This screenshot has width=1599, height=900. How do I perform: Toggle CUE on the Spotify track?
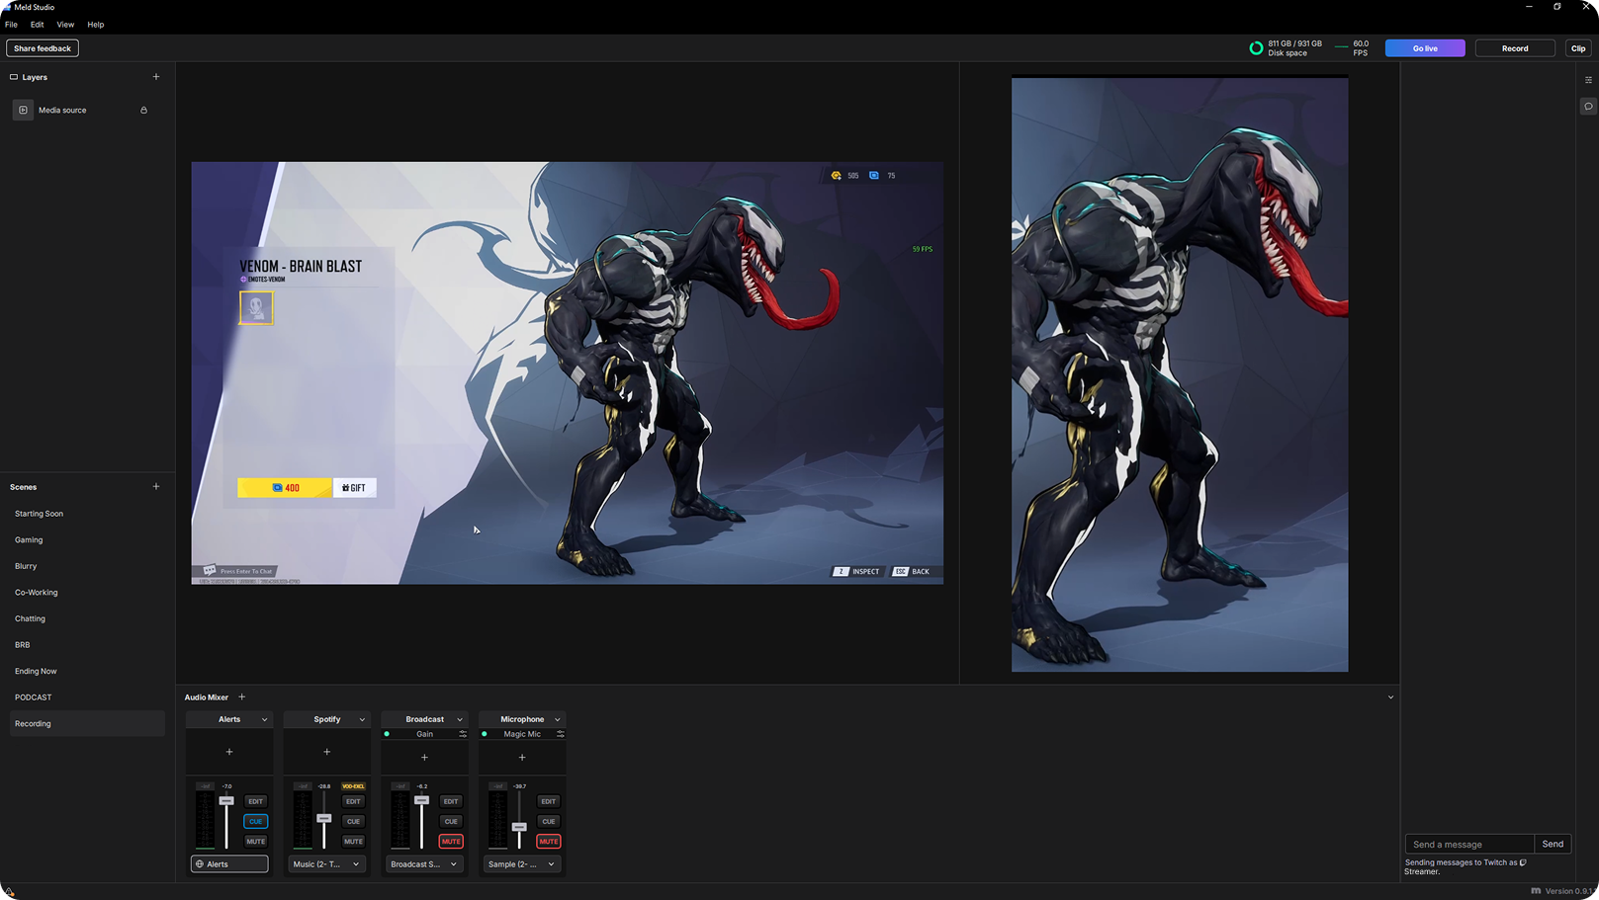click(353, 822)
